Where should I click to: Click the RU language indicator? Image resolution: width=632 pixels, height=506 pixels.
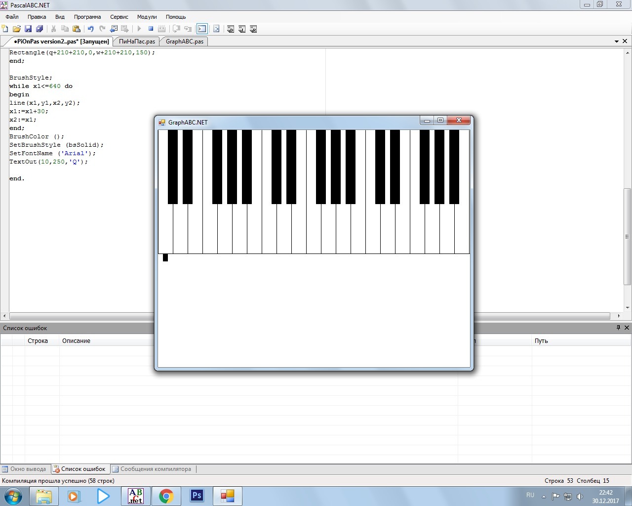pyautogui.click(x=530, y=495)
